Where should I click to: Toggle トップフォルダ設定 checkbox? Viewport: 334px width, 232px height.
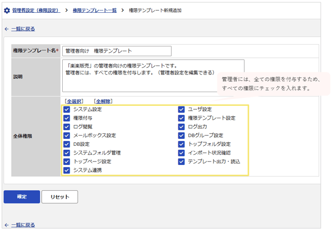(181, 144)
